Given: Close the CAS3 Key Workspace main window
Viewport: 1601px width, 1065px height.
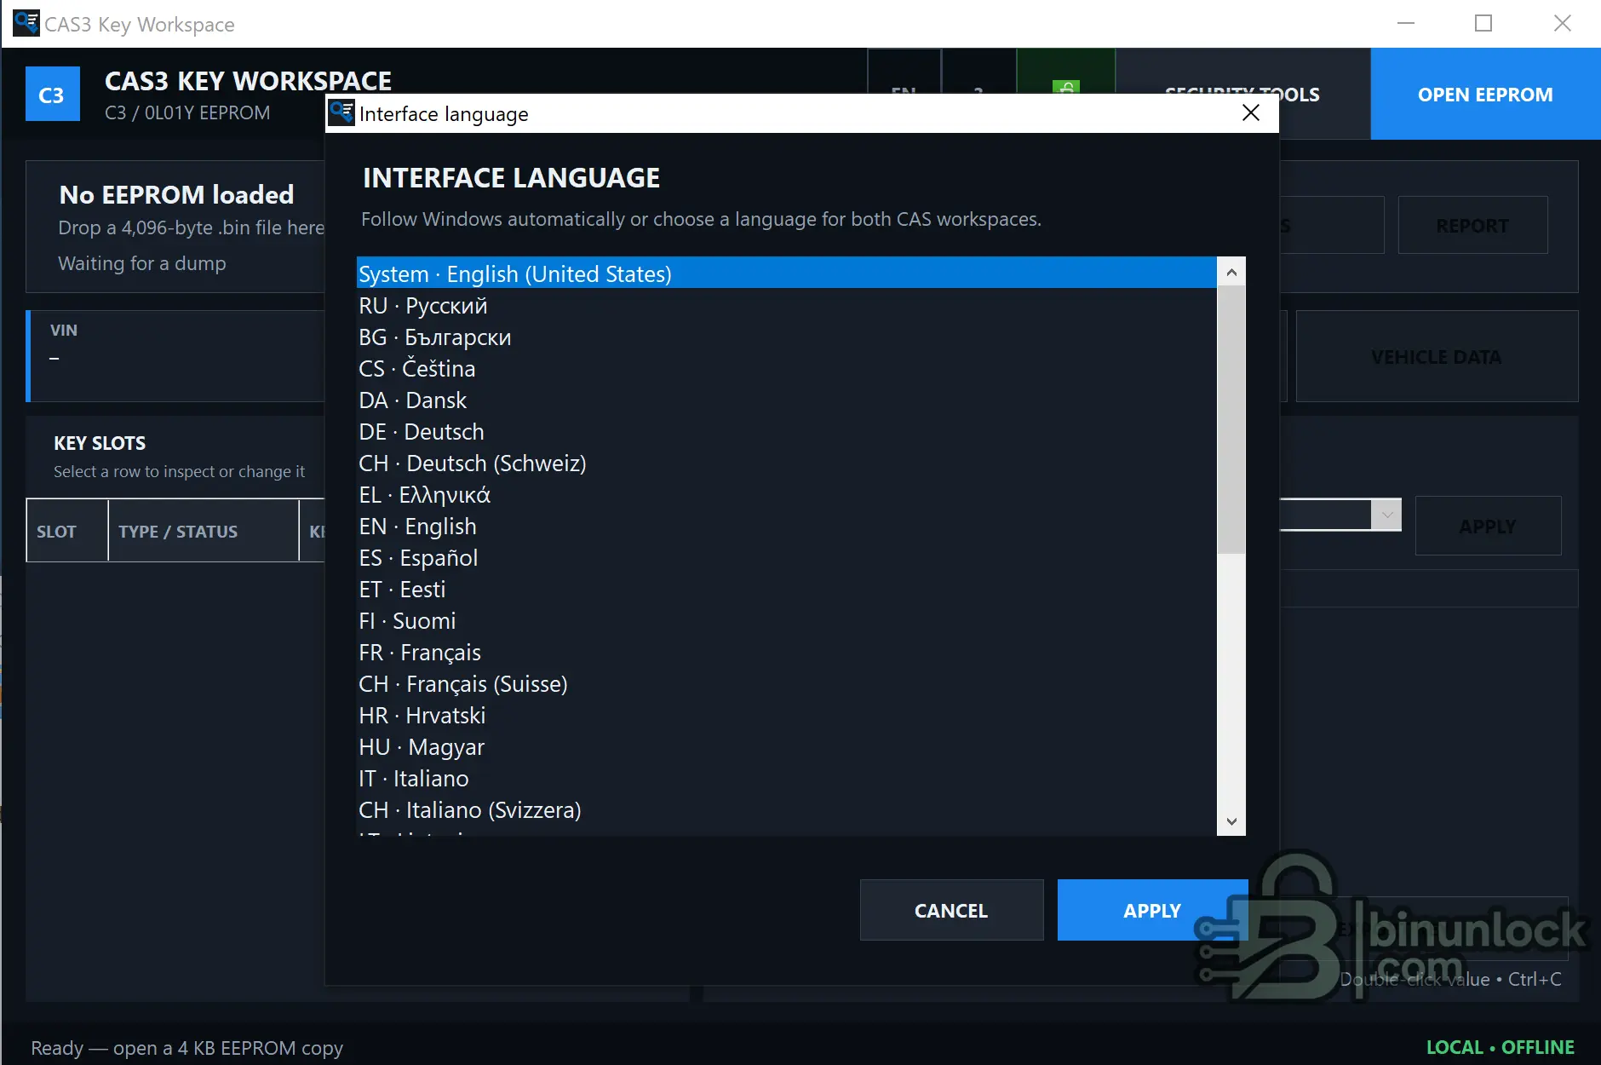Looking at the screenshot, I should (x=1562, y=23).
